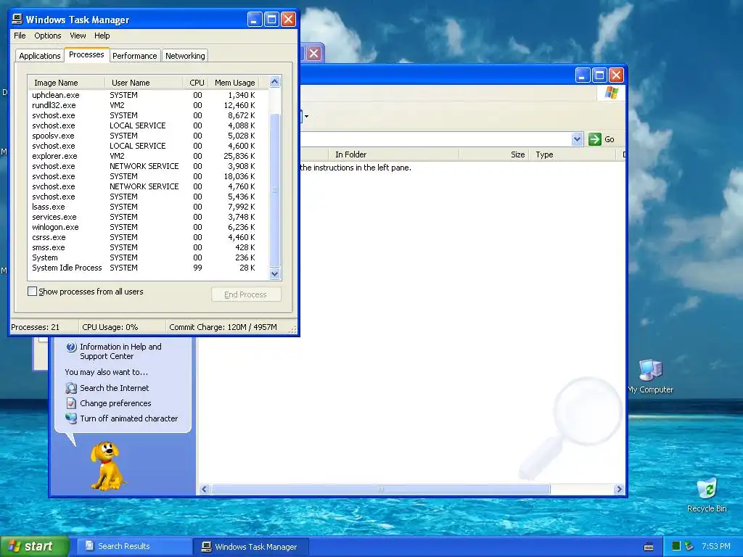
Task: Click the green Go arrow button
Action: tap(595, 139)
